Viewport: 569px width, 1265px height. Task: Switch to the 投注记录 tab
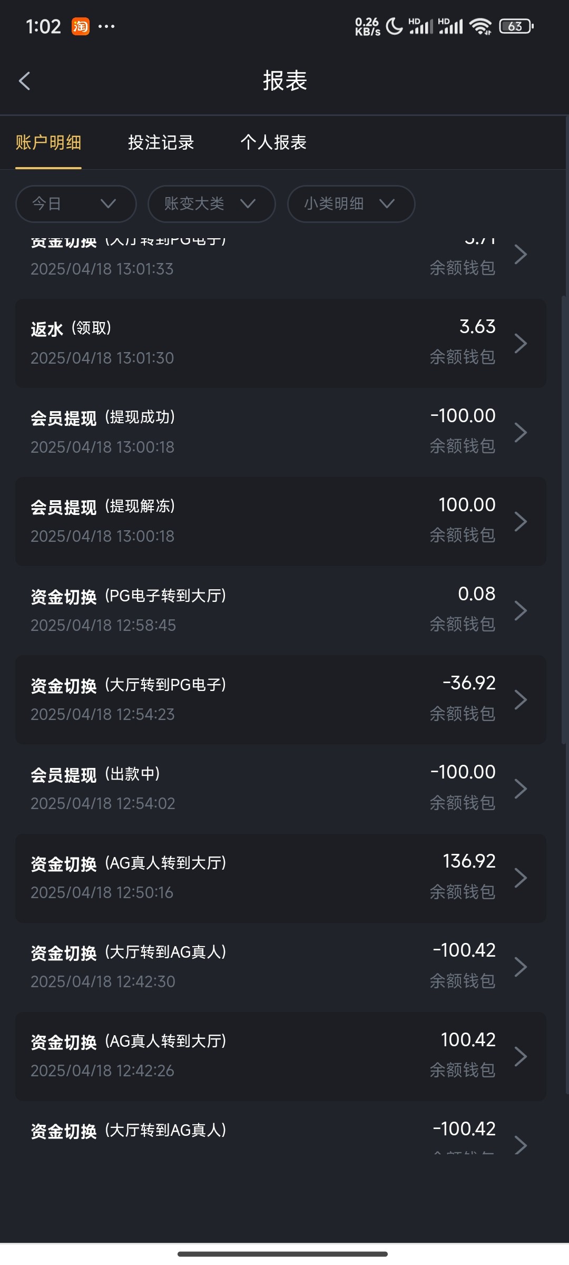pyautogui.click(x=161, y=142)
